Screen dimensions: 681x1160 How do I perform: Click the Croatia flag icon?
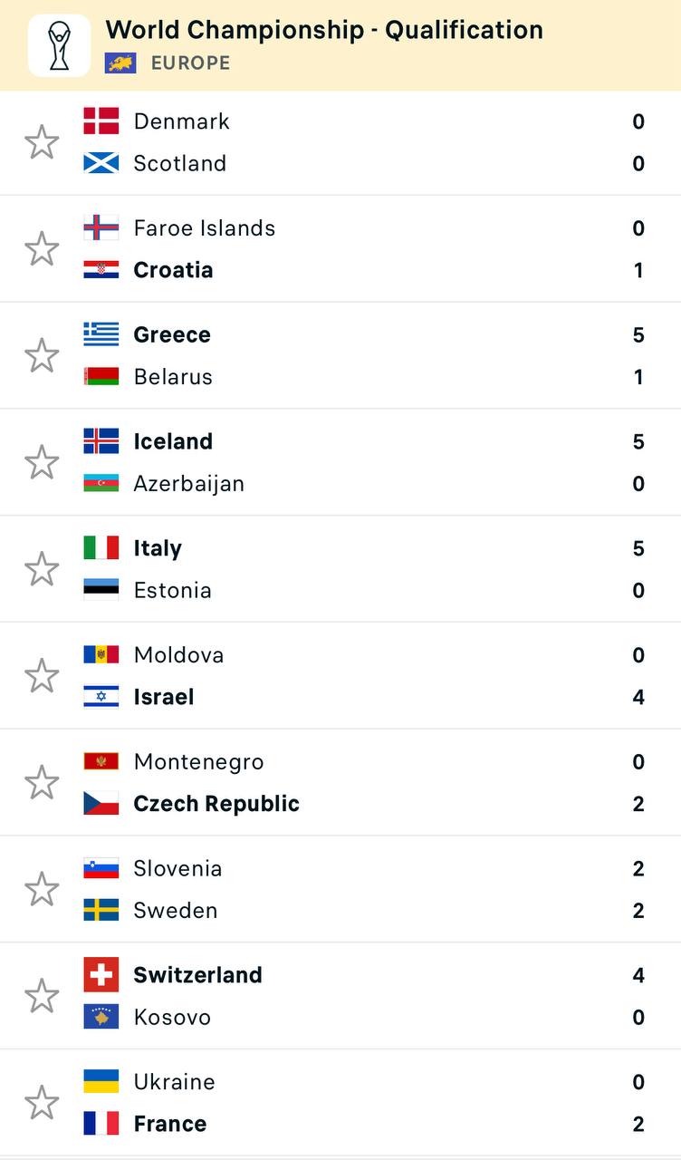coord(101,270)
